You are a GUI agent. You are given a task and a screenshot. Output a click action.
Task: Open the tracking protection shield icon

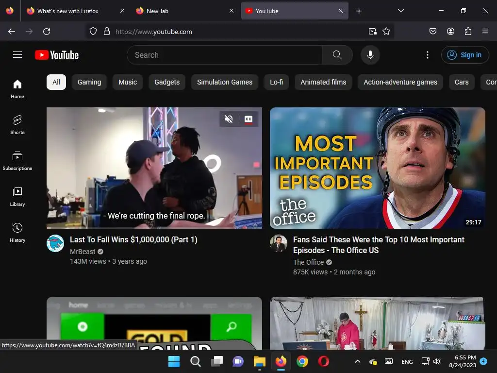point(93,32)
